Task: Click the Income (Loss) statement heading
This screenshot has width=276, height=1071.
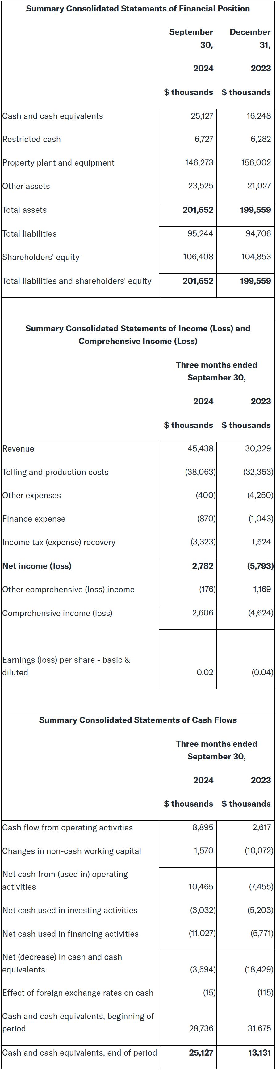Action: 138,335
